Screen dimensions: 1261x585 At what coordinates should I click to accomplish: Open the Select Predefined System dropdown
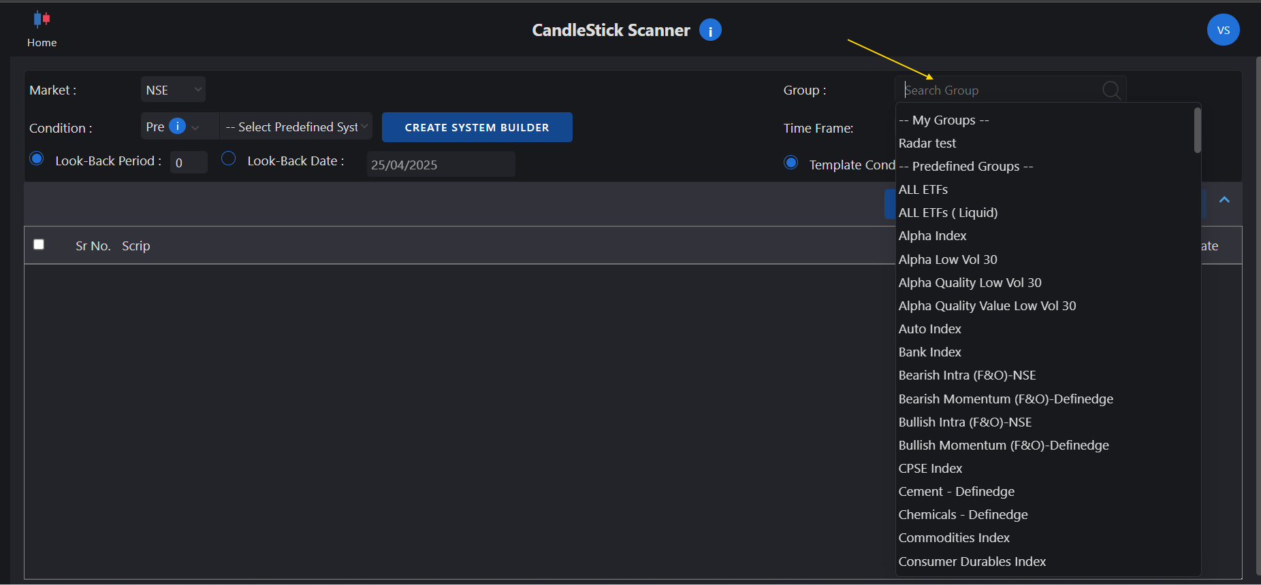coord(296,127)
